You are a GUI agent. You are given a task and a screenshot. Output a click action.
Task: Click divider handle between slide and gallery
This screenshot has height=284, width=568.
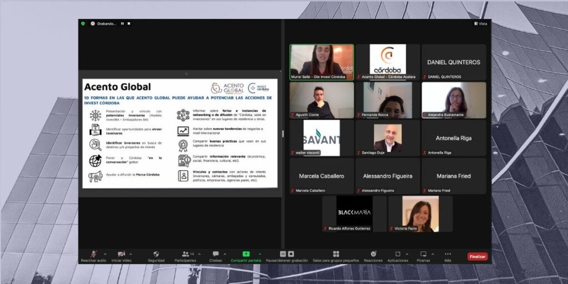(283, 134)
